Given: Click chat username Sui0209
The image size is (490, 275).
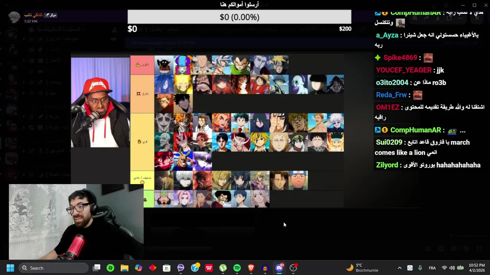Looking at the screenshot, I should point(389,142).
